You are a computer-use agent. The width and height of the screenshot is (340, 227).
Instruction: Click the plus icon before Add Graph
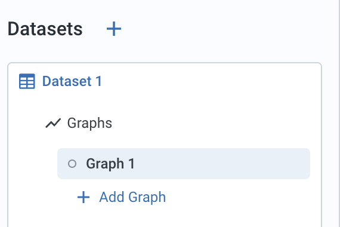tap(84, 197)
